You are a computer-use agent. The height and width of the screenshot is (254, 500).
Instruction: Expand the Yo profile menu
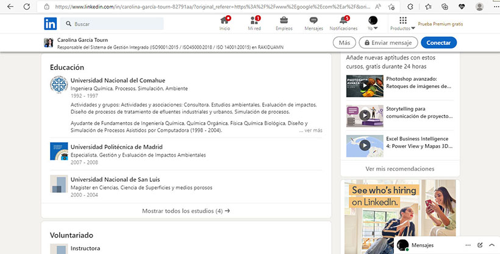tap(373, 23)
